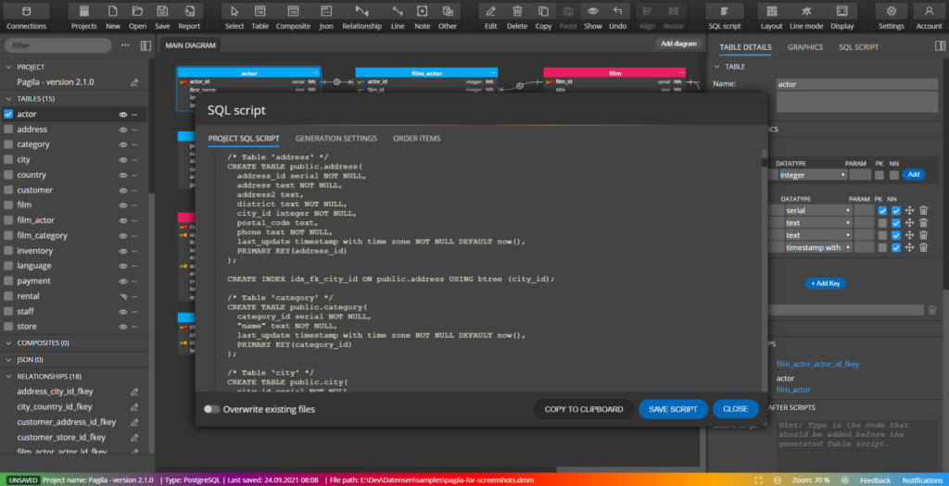949x486 pixels.
Task: Click the Name field containing actor
Action: (x=856, y=84)
